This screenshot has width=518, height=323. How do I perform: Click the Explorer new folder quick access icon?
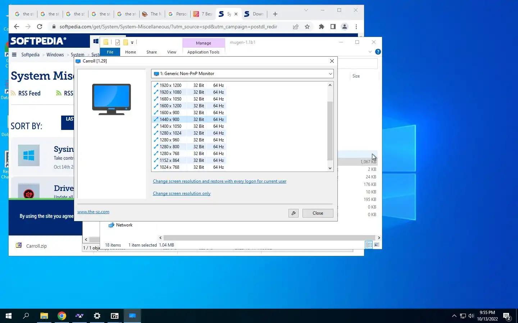126,42
